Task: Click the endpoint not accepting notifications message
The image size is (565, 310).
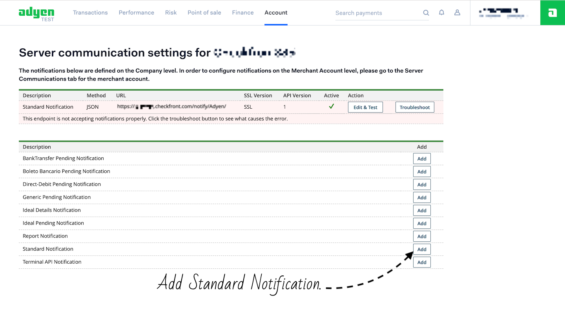Action: point(155,119)
